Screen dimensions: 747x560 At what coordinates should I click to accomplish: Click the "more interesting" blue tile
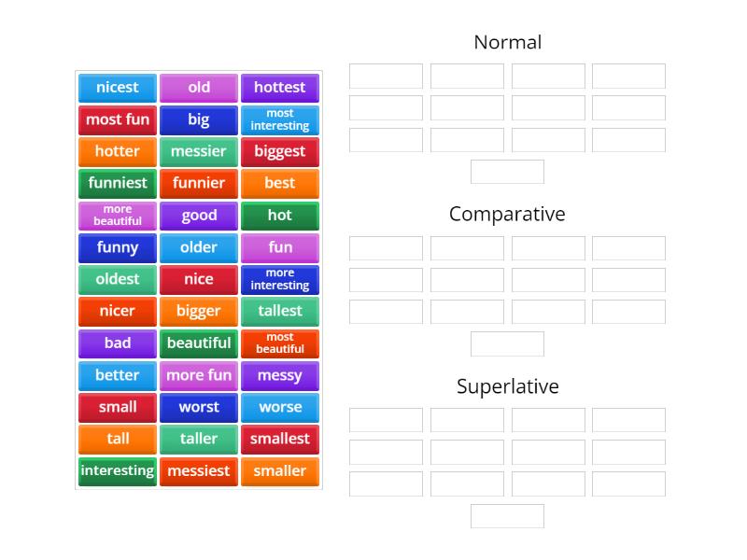point(280,279)
